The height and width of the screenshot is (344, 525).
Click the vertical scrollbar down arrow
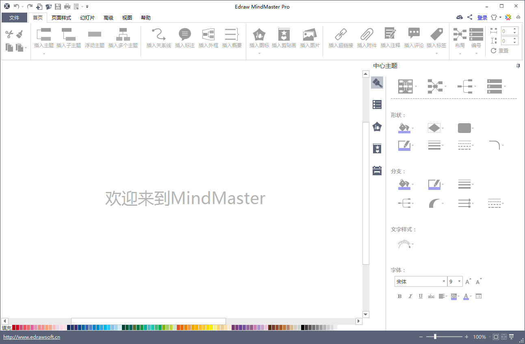click(366, 314)
